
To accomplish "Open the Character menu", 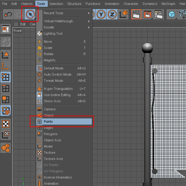I will click(131, 4).
